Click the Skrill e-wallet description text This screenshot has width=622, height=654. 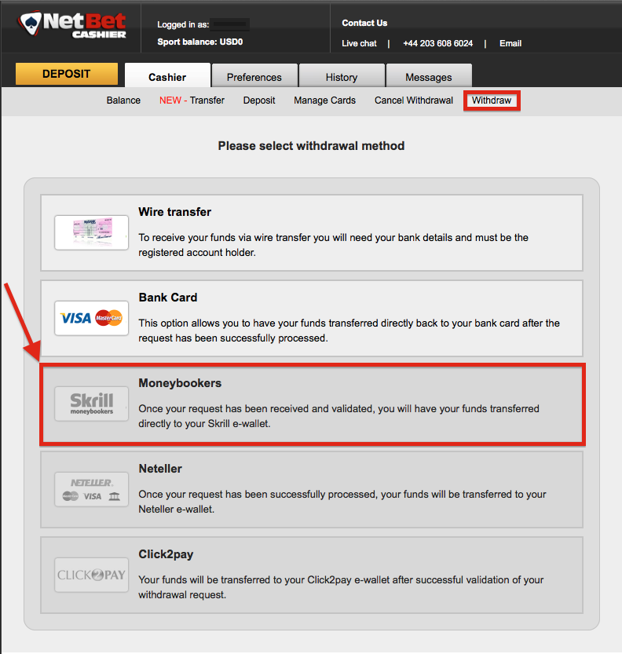click(338, 416)
